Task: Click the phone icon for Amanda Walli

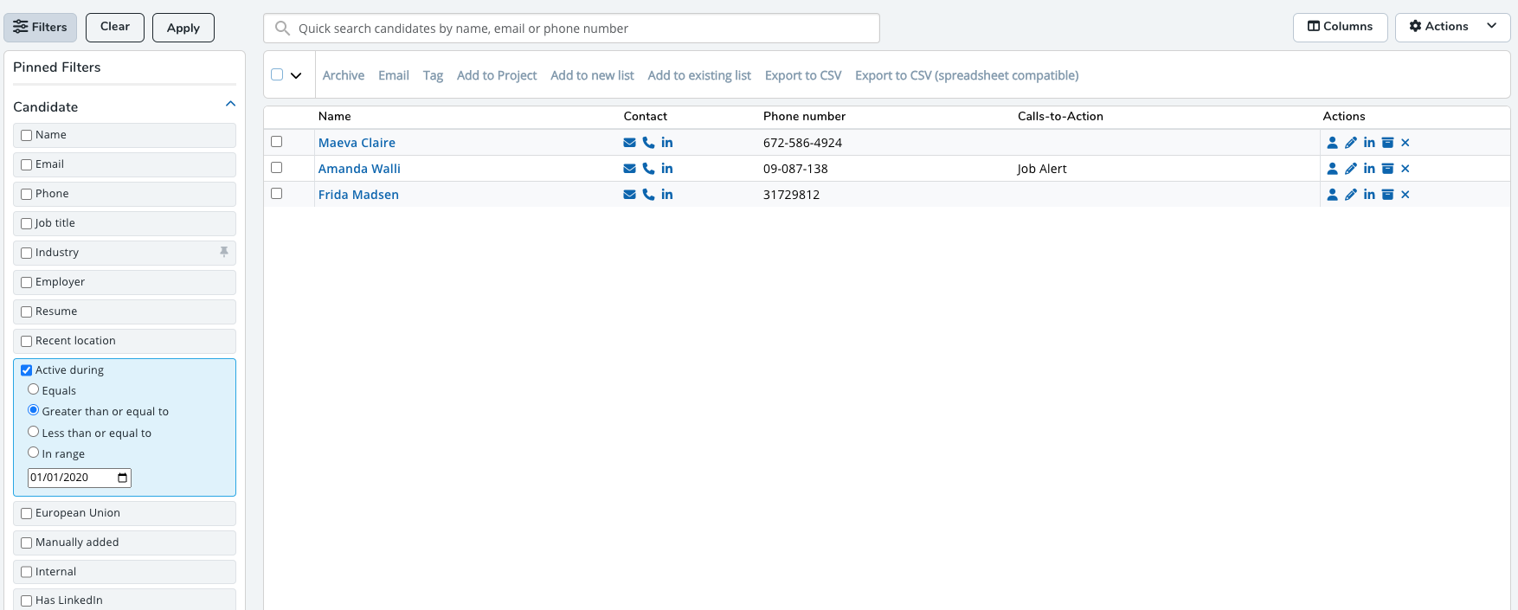Action: 648,169
